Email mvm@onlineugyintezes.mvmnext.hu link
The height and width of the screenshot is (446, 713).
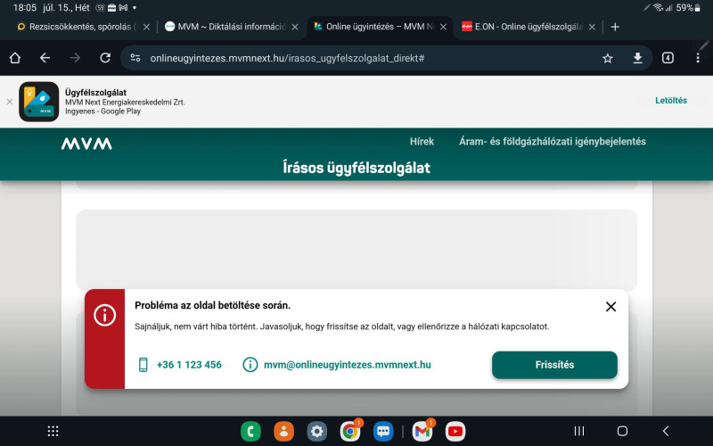[348, 365]
